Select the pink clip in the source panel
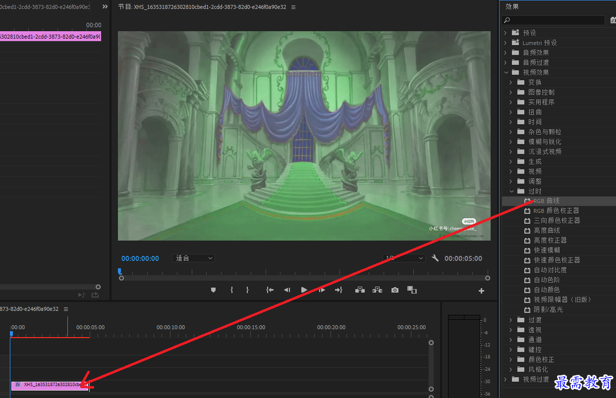This screenshot has height=398, width=616. [x=51, y=36]
